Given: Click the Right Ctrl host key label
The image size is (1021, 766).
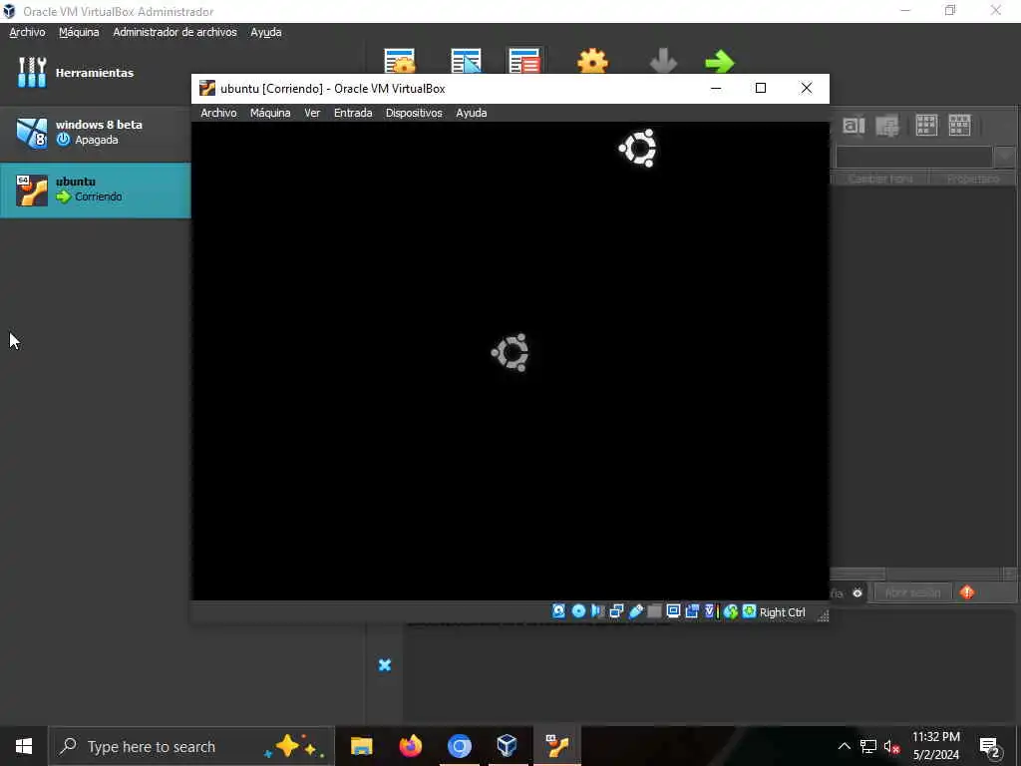Looking at the screenshot, I should pyautogui.click(x=782, y=612).
